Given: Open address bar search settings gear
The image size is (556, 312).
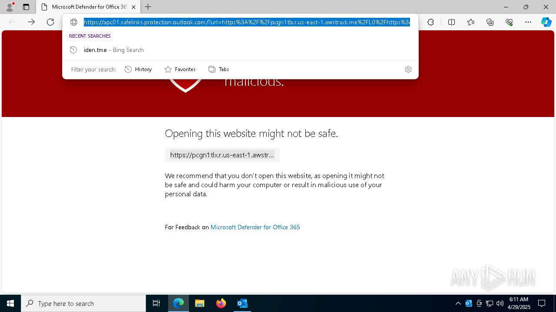Looking at the screenshot, I should tap(408, 69).
